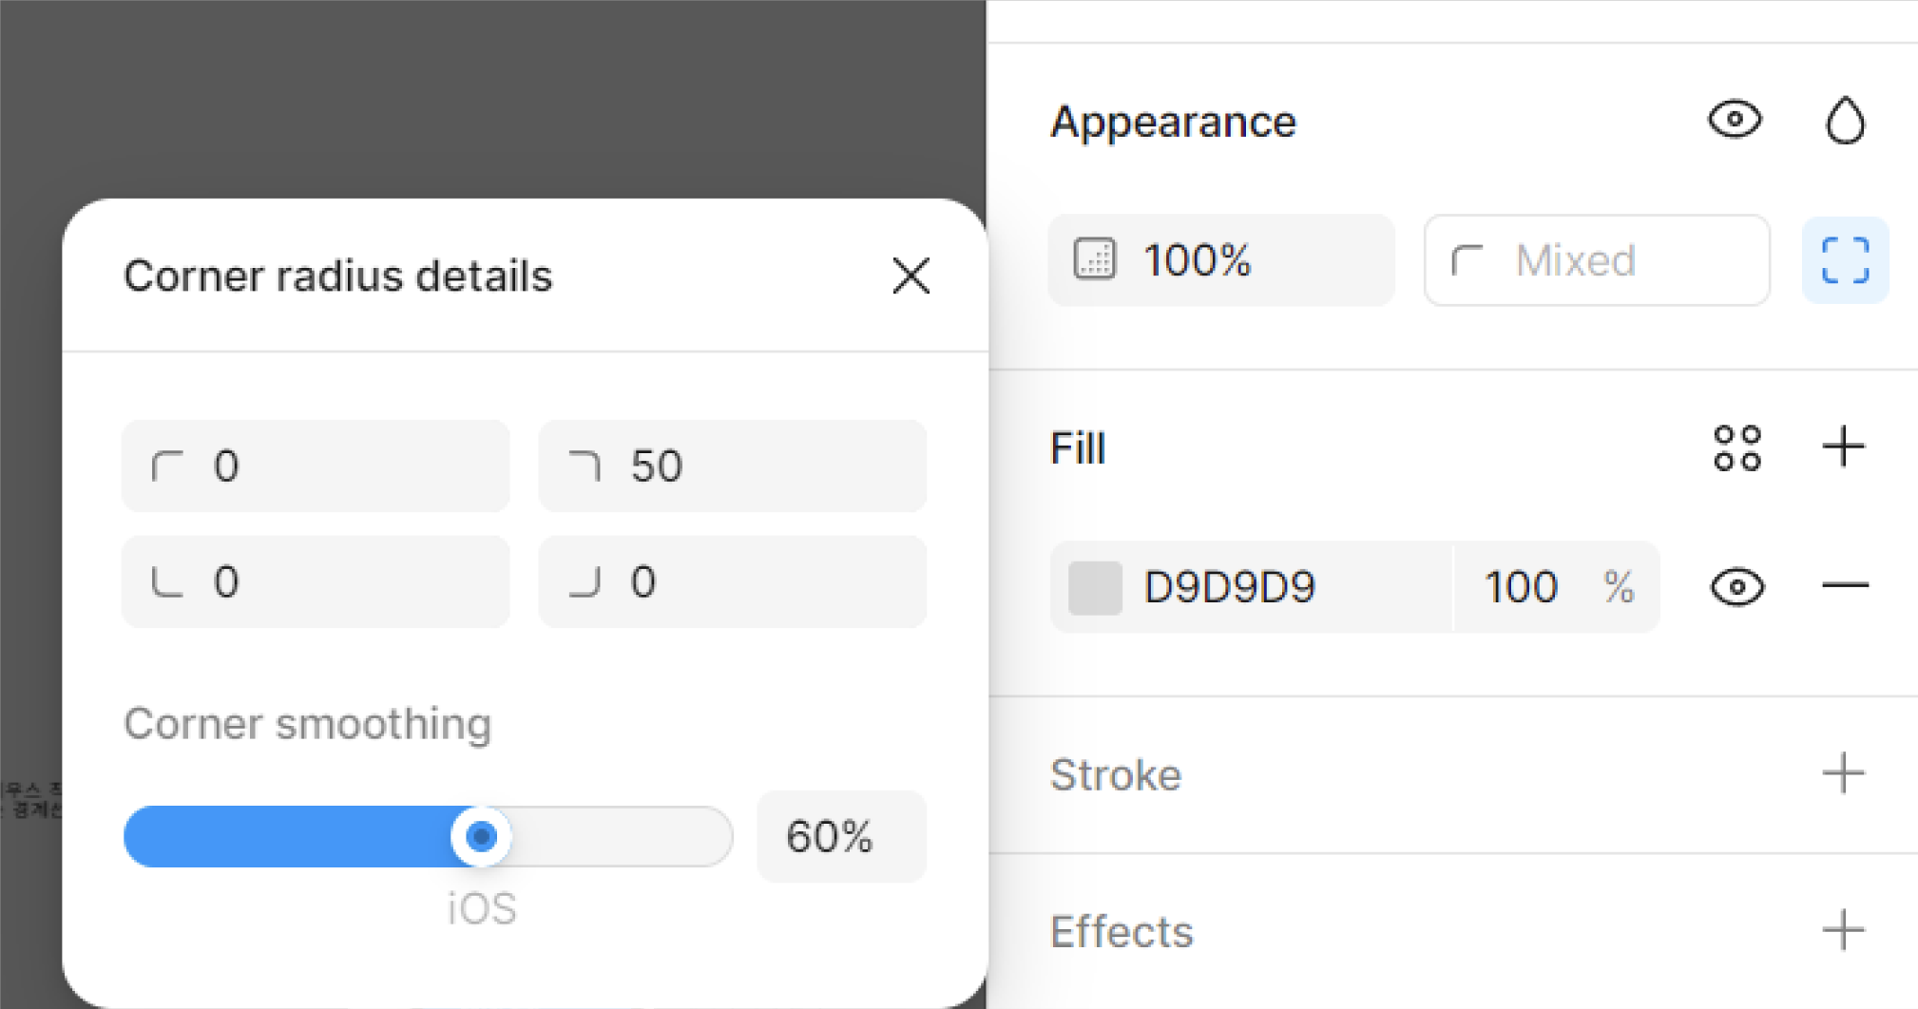Toggle layer visibility eye in Appearance
1918x1009 pixels.
(1735, 121)
